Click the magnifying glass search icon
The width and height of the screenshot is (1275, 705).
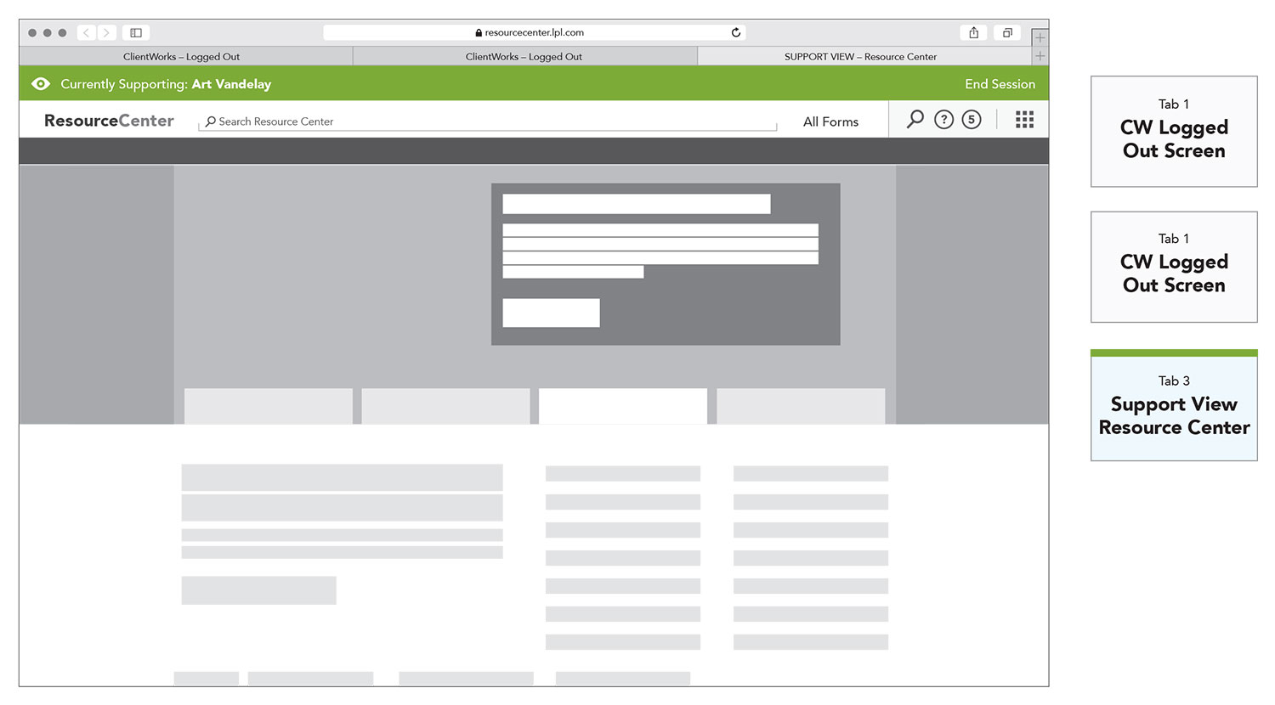pos(915,119)
